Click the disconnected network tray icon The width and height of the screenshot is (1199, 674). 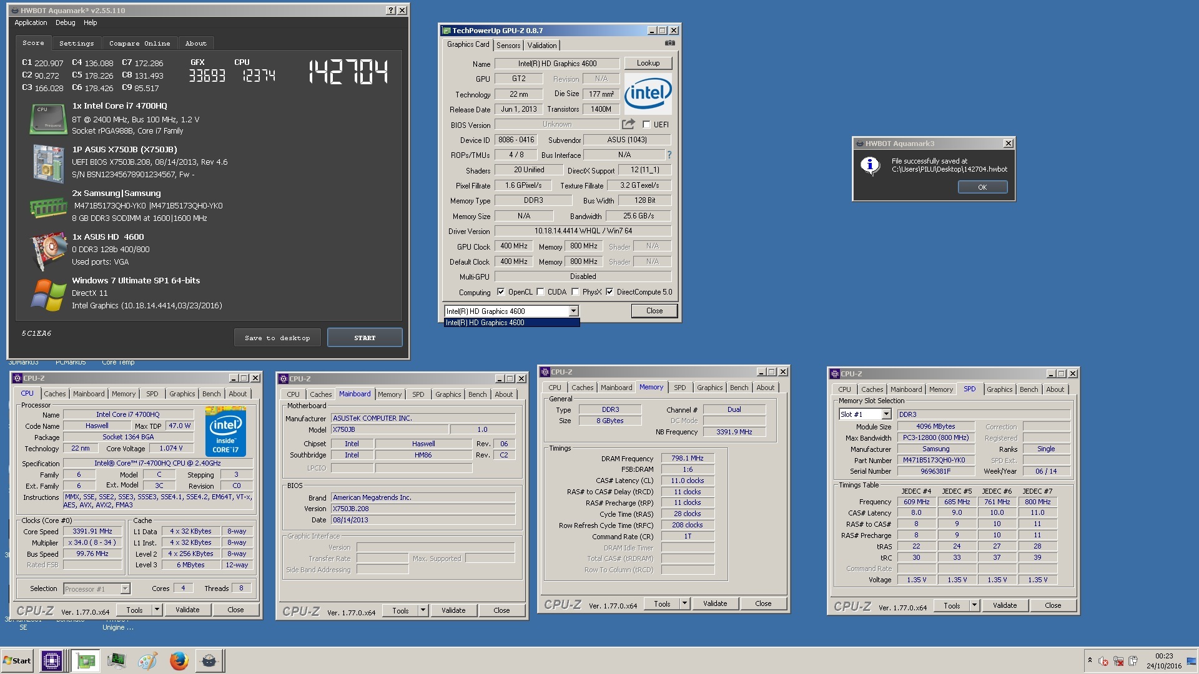(x=1118, y=661)
